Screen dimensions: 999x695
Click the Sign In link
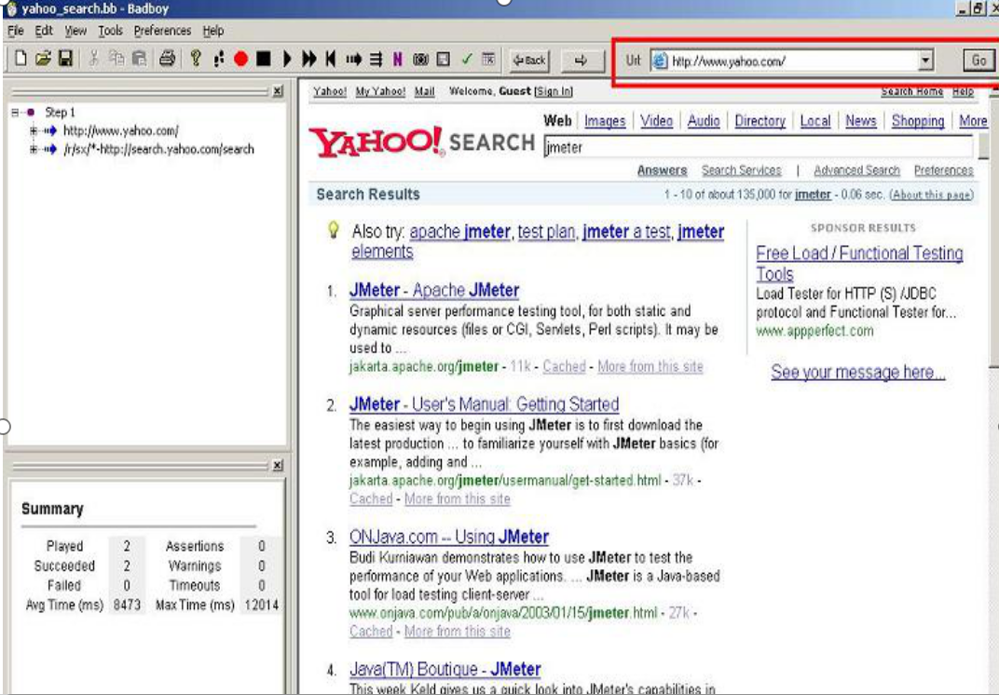[x=553, y=91]
